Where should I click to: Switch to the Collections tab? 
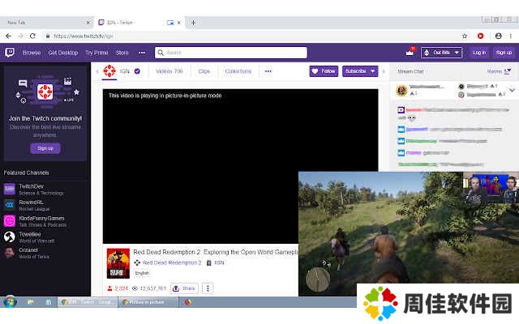[238, 71]
